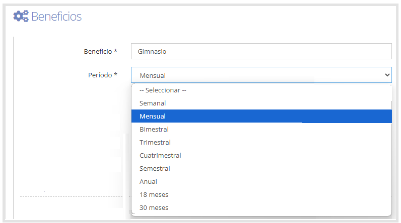Click the Período combo box showing Mensual
401x223 pixels.
tap(261, 75)
